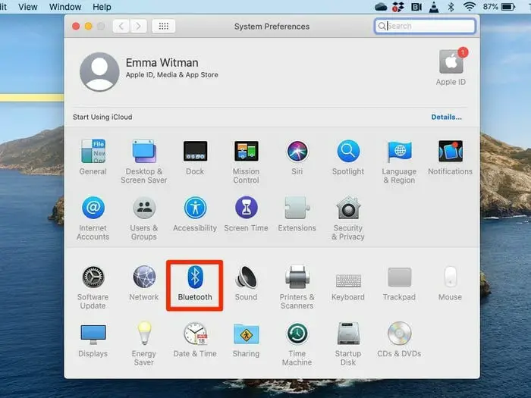Open the Help menu

click(102, 7)
